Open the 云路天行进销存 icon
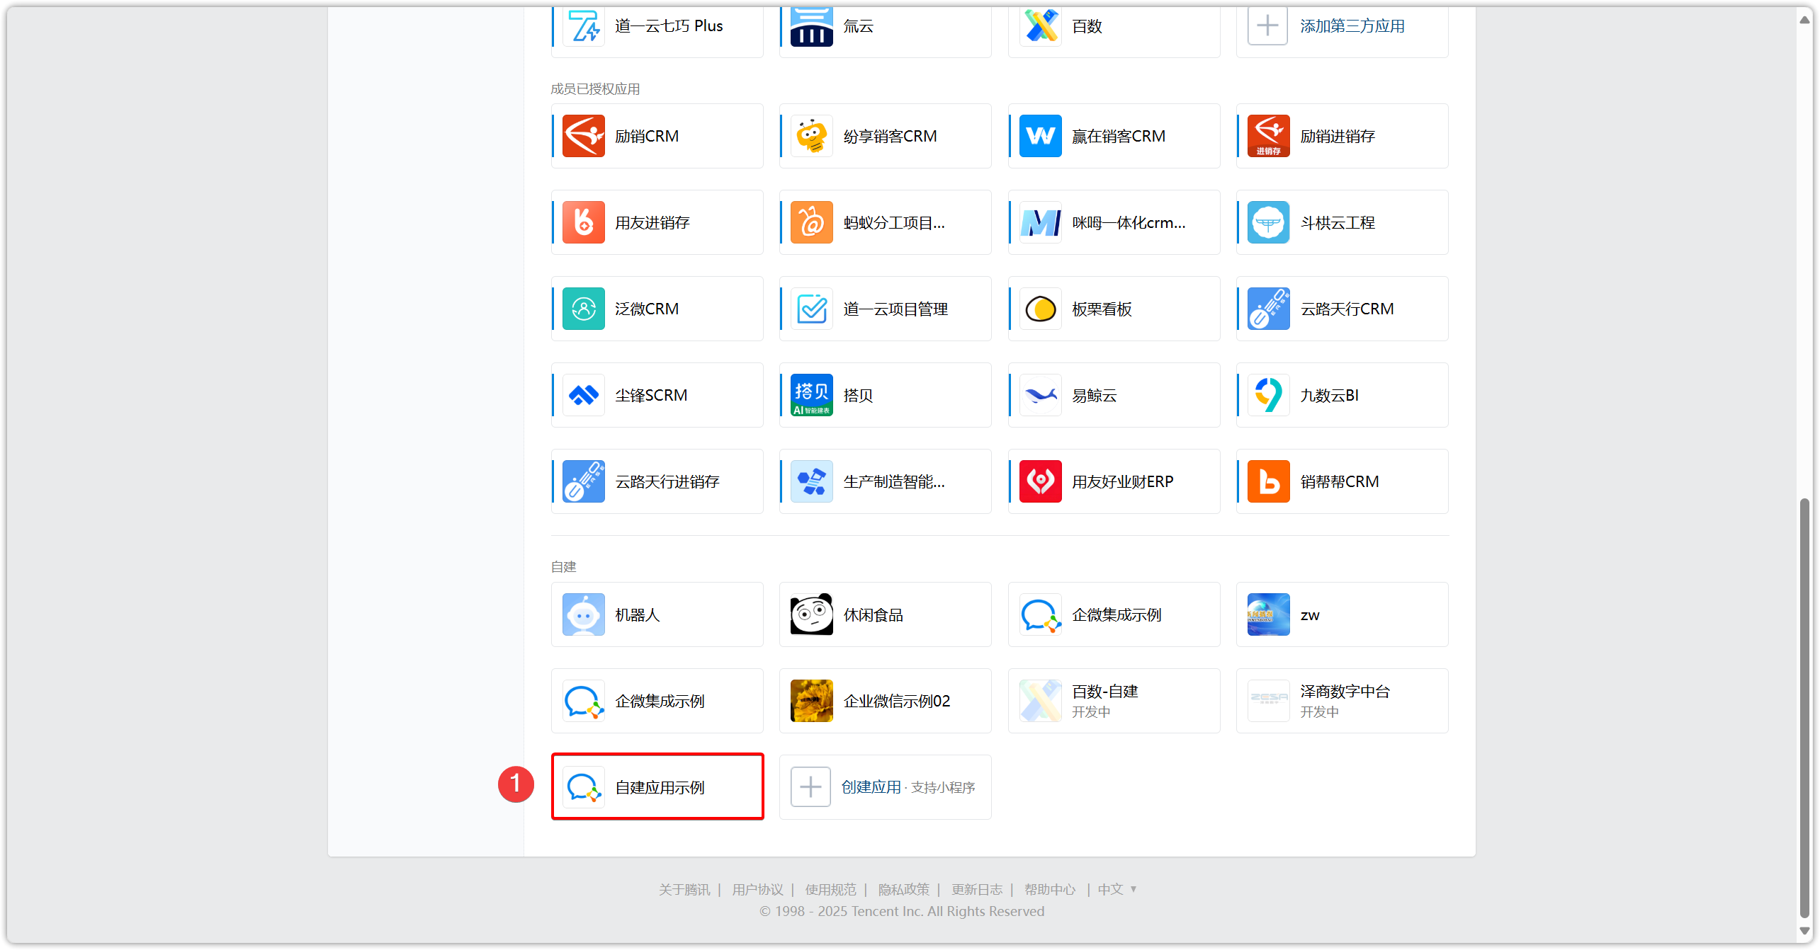The height and width of the screenshot is (950, 1820). pos(583,481)
